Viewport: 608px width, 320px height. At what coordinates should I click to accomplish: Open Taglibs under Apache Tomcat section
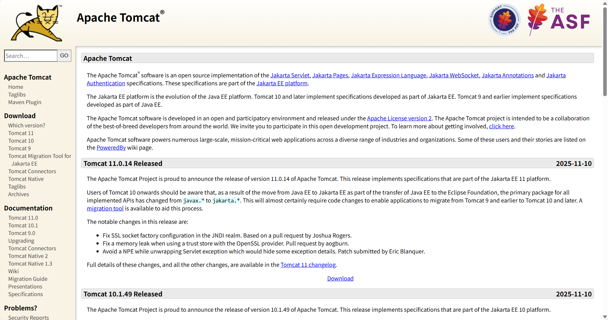(x=17, y=95)
